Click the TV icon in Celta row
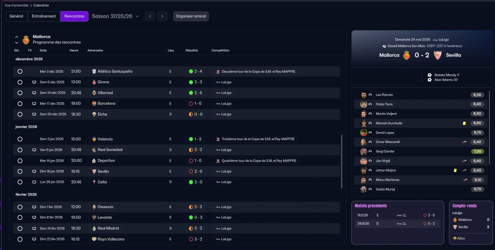The image size is (495, 250). [34, 182]
